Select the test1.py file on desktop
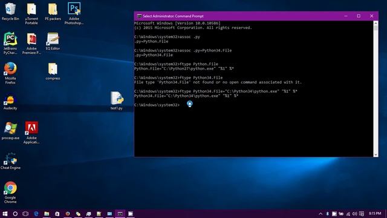The width and height of the screenshot is (387, 218). tap(117, 101)
